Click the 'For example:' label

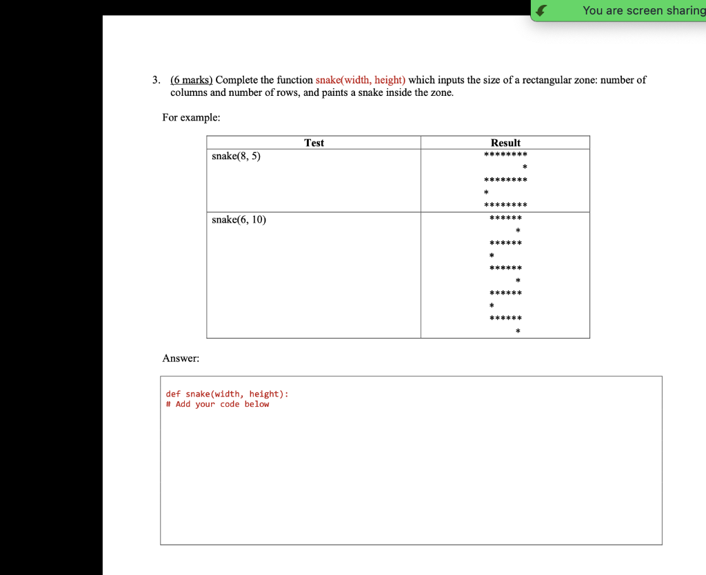coord(192,117)
